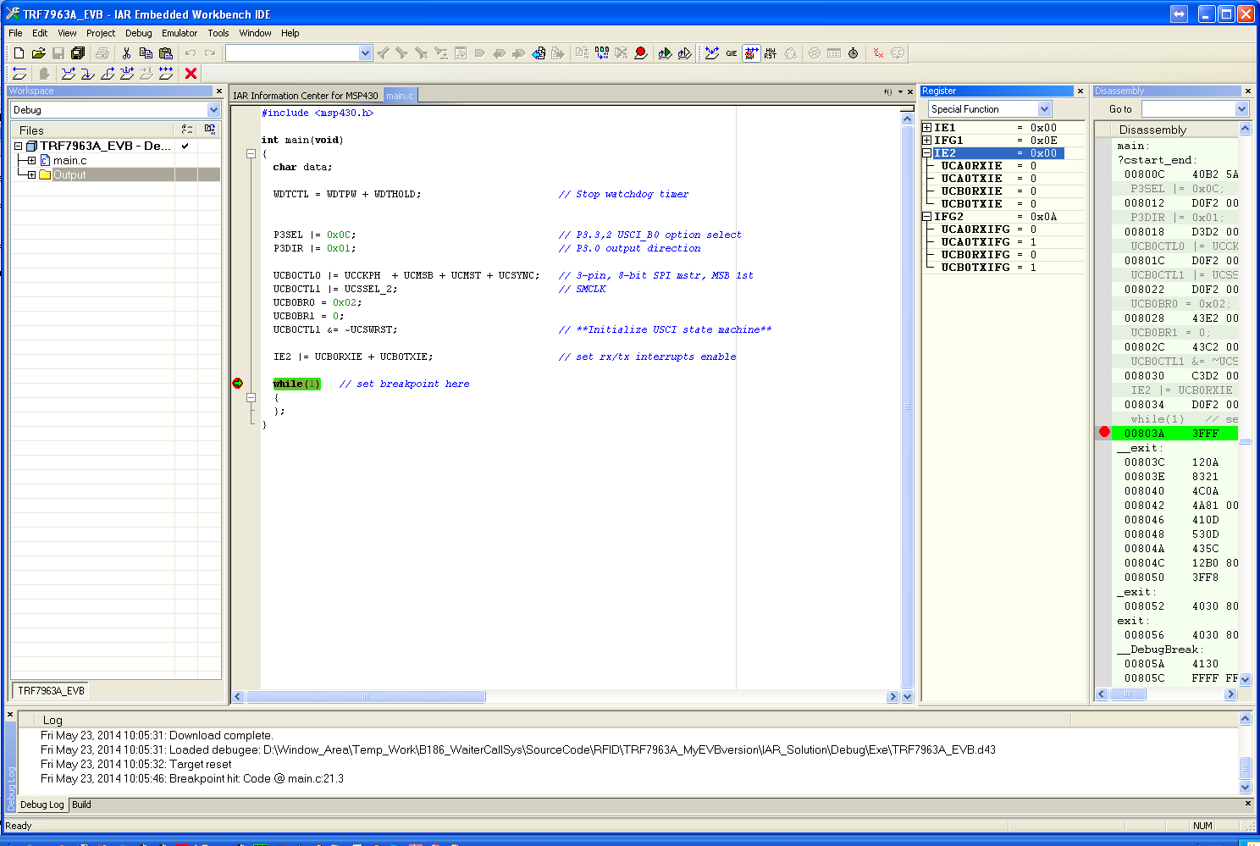Expand the main.c tree node
Image resolution: width=1260 pixels, height=846 pixels.
click(x=31, y=161)
